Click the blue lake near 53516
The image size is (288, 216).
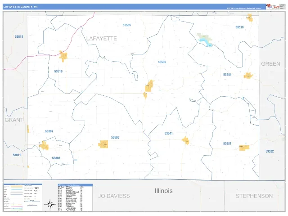click(x=206, y=42)
